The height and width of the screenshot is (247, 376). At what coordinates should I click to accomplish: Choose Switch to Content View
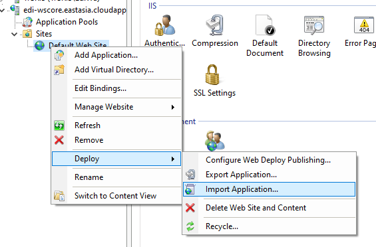[116, 196]
